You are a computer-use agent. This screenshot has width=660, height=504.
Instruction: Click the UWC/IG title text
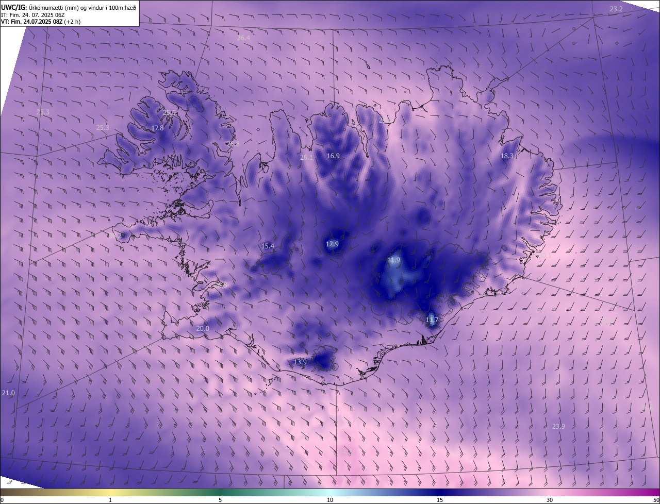pyautogui.click(x=69, y=7)
